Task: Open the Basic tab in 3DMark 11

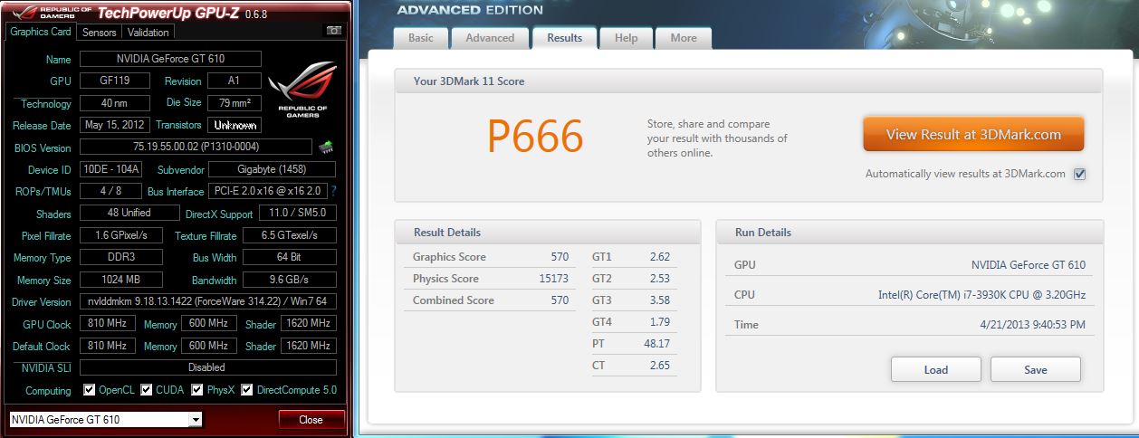Action: pos(421,38)
